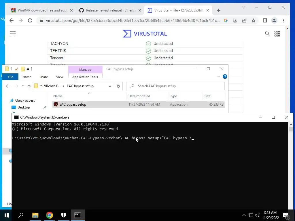Screen dimensions: 295x221
Task: Click the VirusTotal logo
Action: (145, 34)
